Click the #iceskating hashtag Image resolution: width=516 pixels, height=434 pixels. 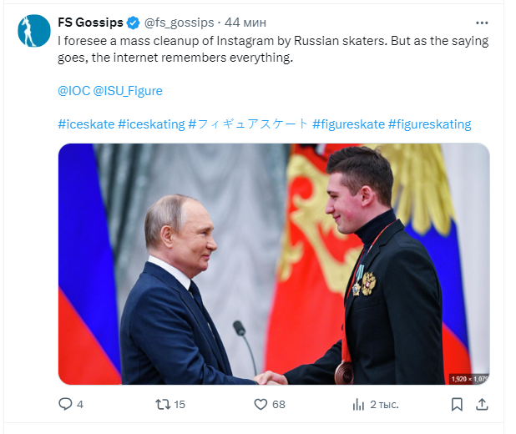pyautogui.click(x=151, y=124)
